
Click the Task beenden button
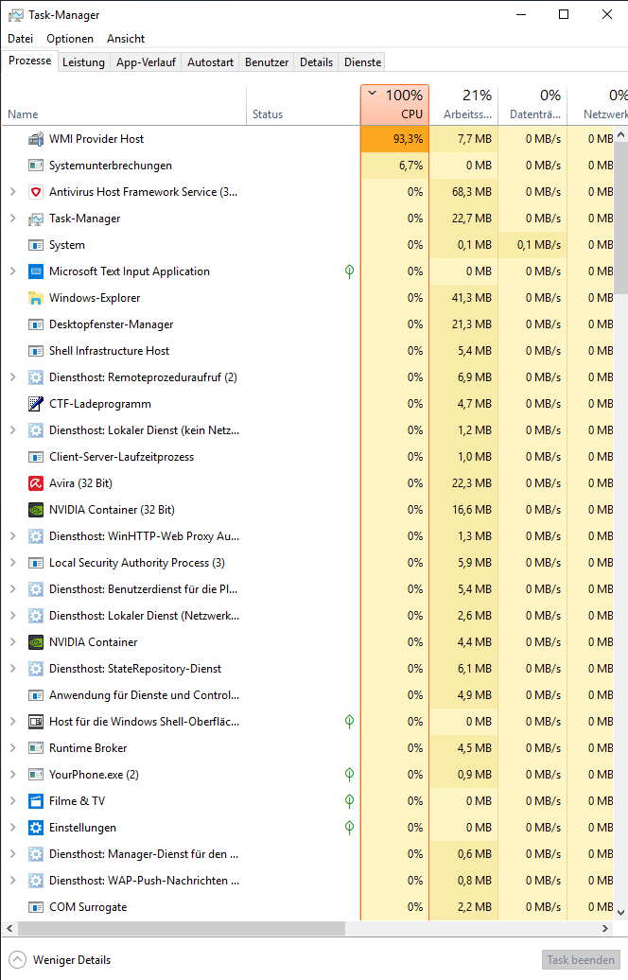581,960
